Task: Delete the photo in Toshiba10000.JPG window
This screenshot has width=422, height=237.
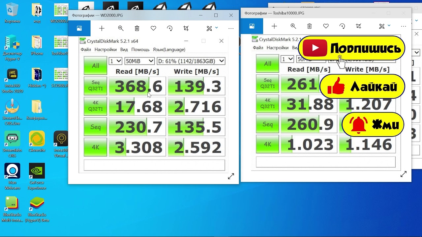Action: click(310, 26)
